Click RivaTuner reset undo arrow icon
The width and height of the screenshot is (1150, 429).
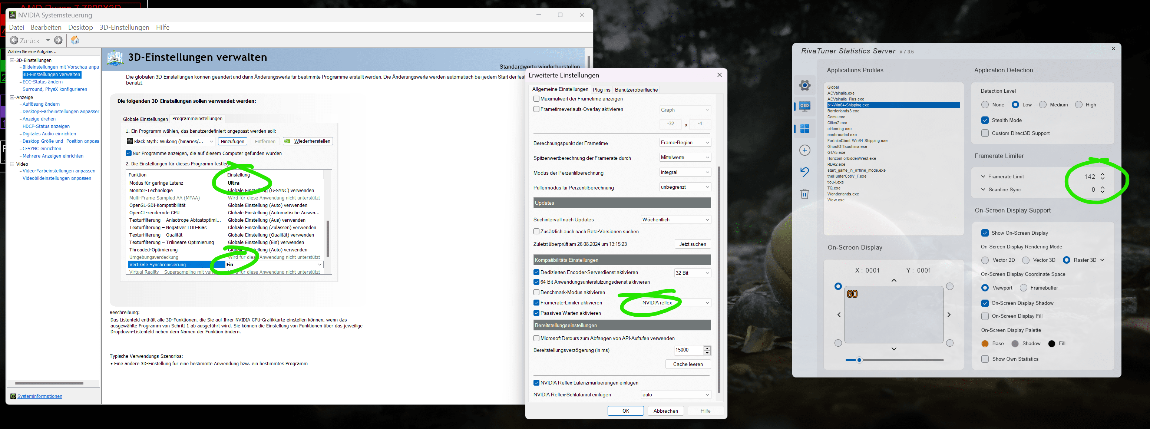coord(804,172)
